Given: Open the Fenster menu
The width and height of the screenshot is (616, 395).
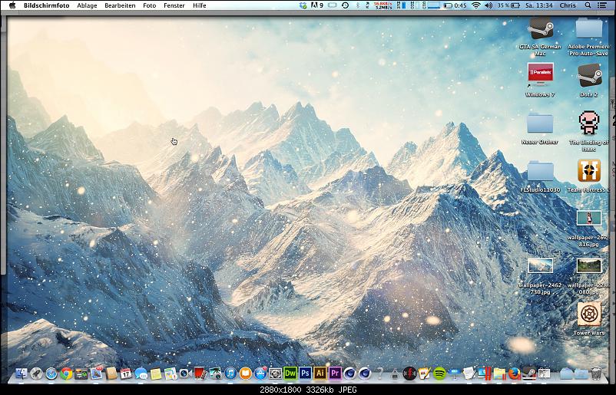Looking at the screenshot, I should (x=174, y=5).
